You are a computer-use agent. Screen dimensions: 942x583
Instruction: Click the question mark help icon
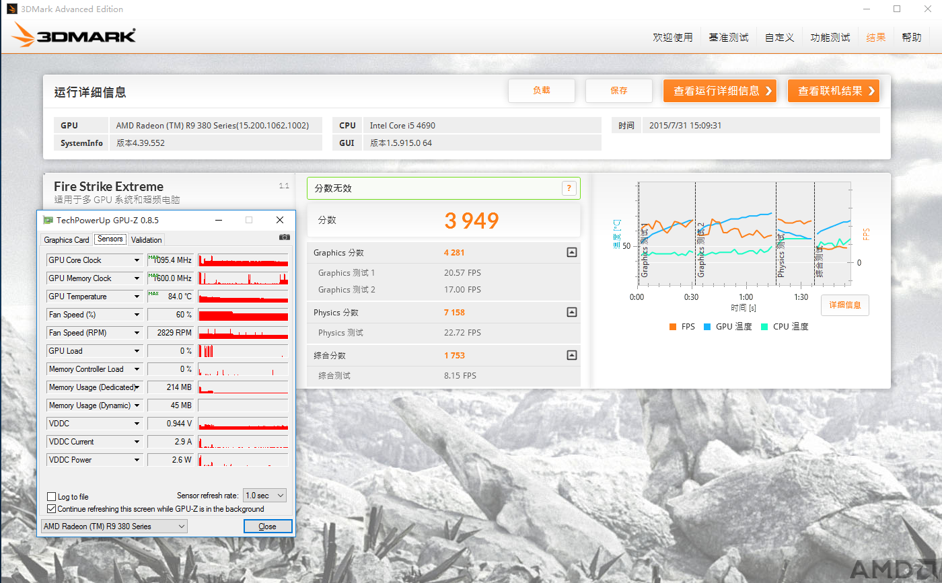click(569, 188)
